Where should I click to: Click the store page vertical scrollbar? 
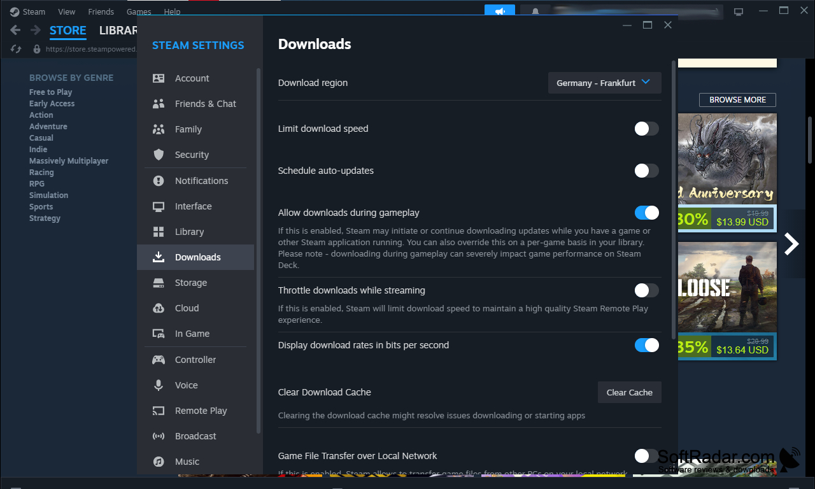pos(810,141)
